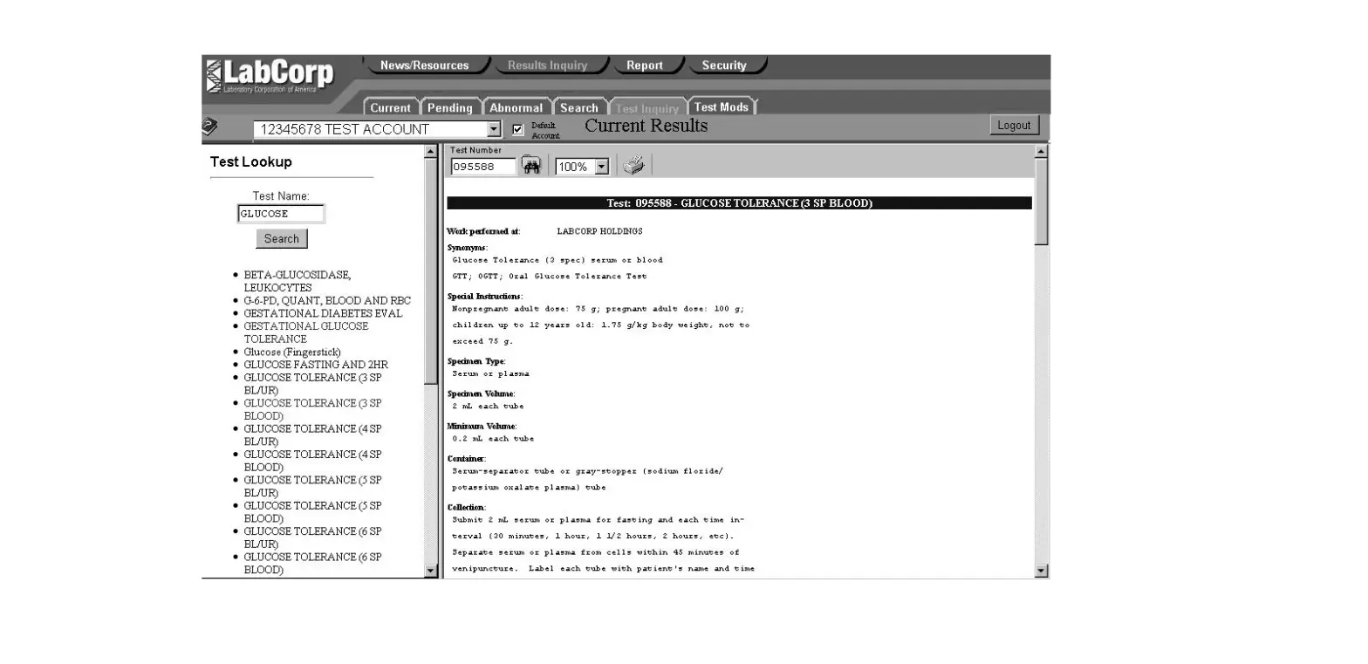Image resolution: width=1368 pixels, height=664 pixels.
Task: Open GLUCOSE TOLERANCE (4 SP BLOOD) link
Action: coord(312,461)
